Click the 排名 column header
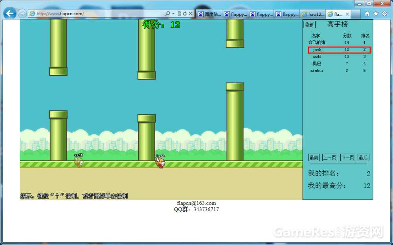 [365, 36]
